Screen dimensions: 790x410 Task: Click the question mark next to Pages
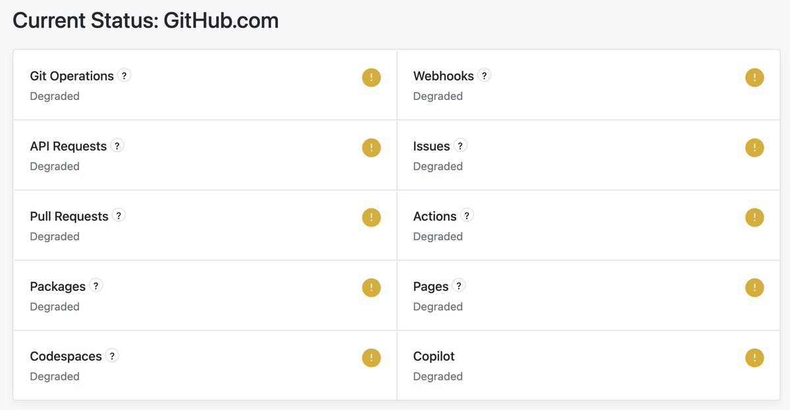point(459,286)
